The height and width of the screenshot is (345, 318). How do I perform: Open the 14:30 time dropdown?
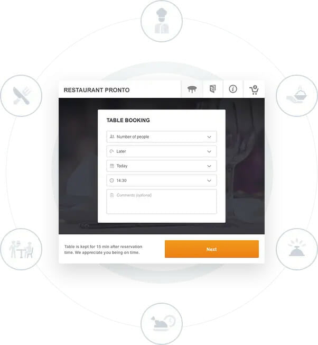[x=162, y=180]
